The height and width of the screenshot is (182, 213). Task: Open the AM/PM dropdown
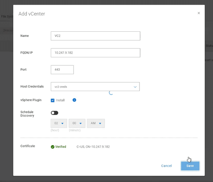[96, 123]
